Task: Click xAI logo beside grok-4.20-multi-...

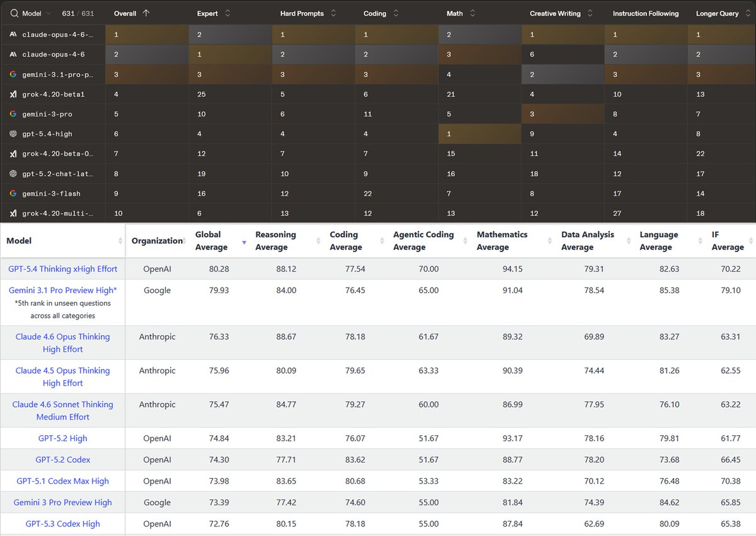Action: [13, 213]
